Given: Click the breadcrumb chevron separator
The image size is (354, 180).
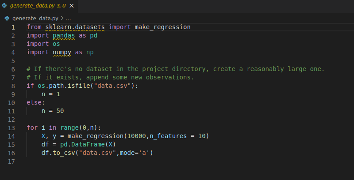Looking at the screenshot, I should pyautogui.click(x=62, y=19).
